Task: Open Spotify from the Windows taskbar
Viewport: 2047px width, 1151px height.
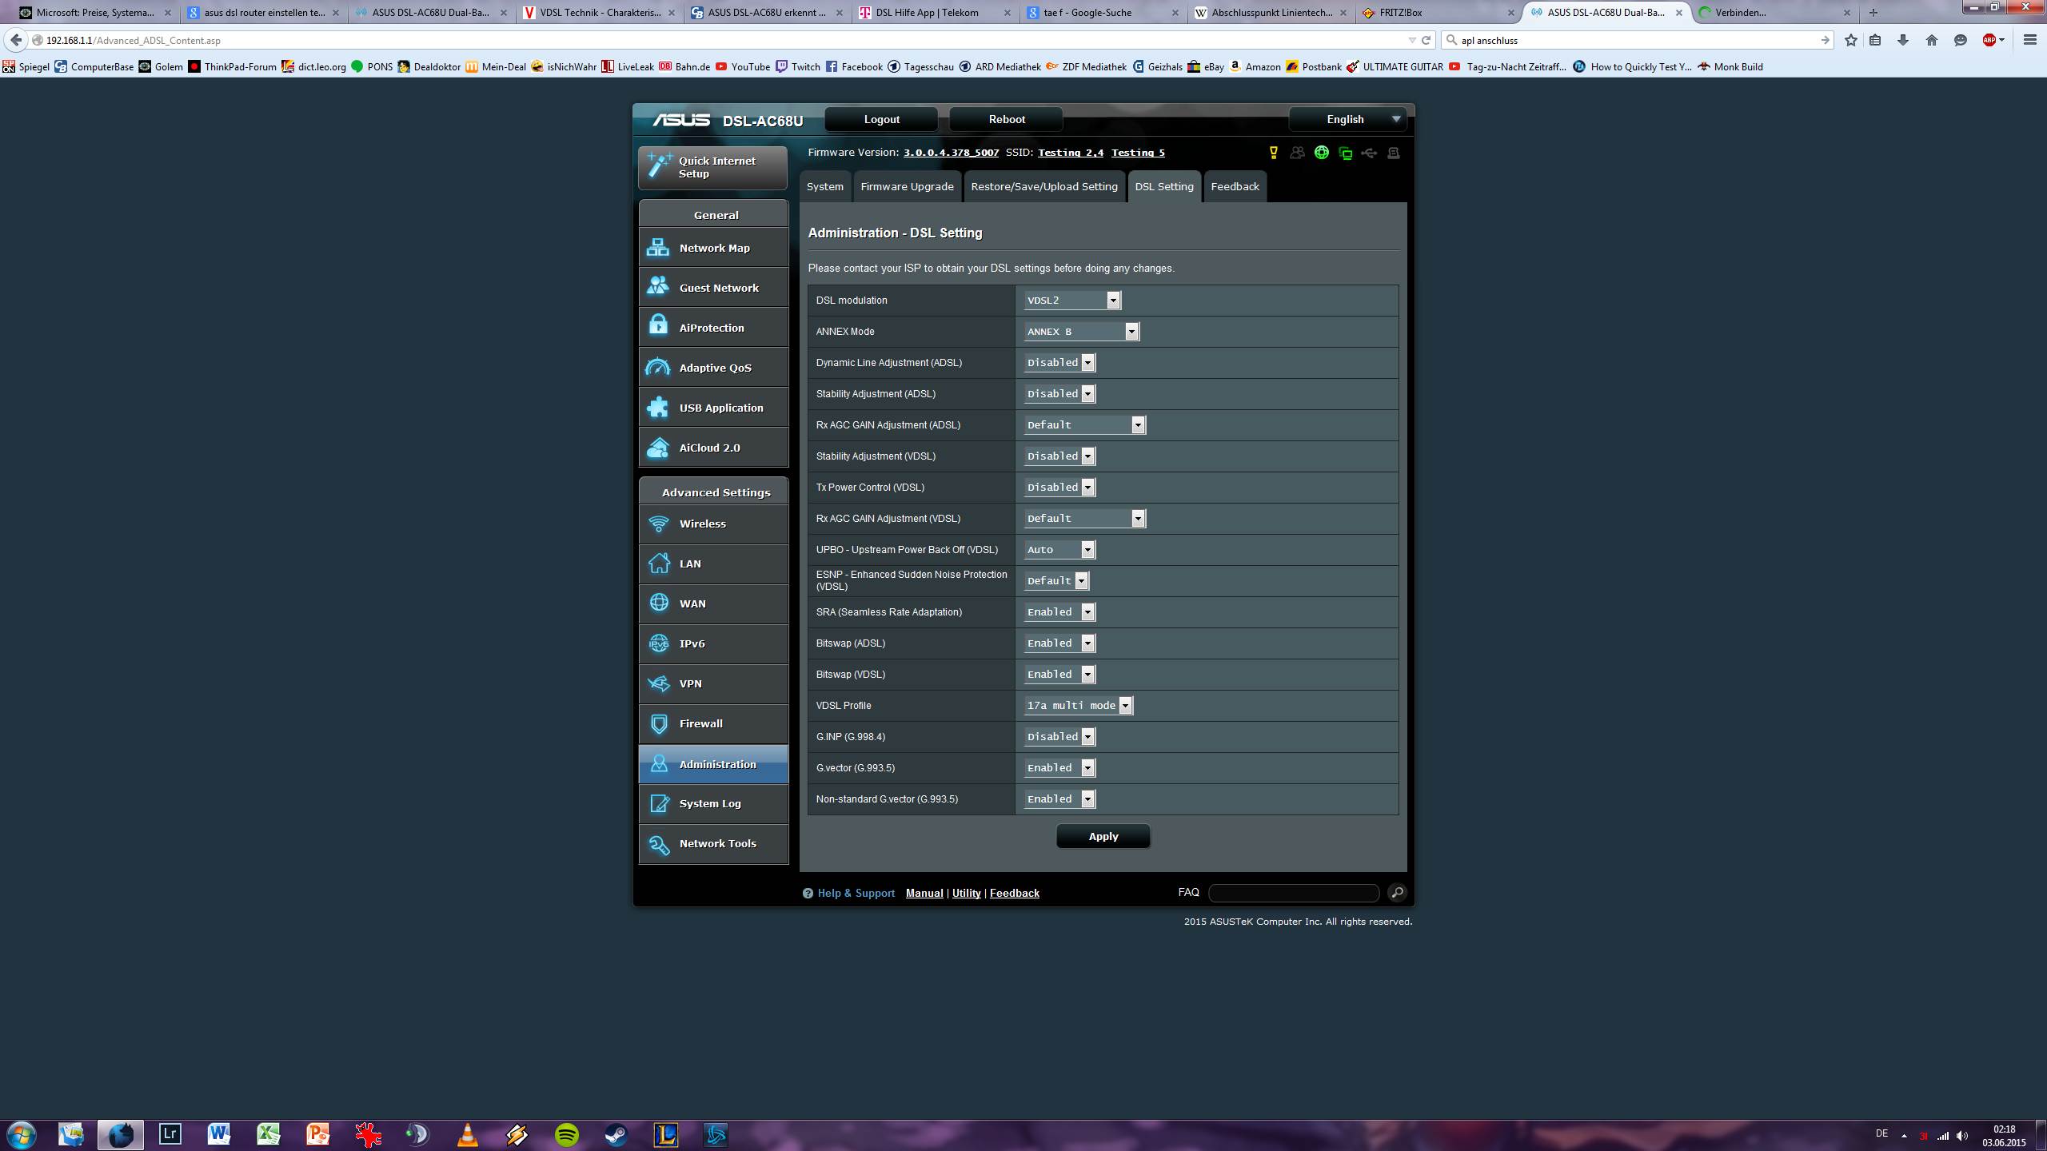Action: (x=566, y=1134)
